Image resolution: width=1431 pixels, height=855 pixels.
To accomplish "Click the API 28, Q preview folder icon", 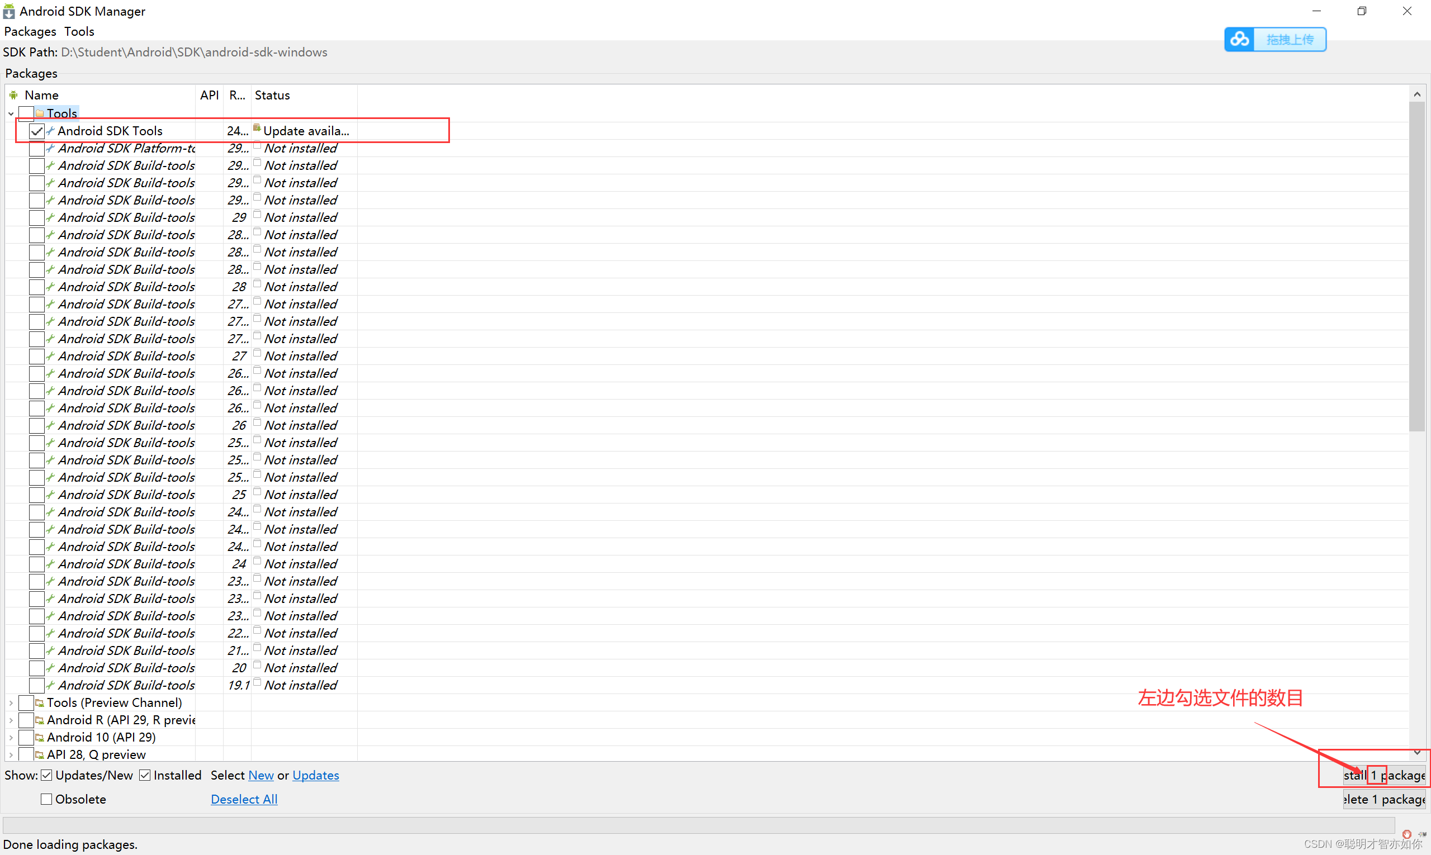I will pyautogui.click(x=40, y=755).
